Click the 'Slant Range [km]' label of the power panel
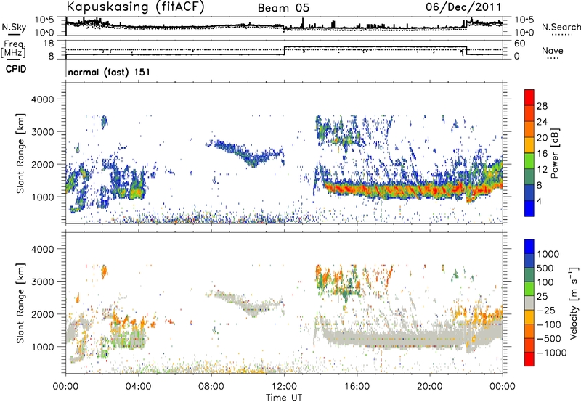Image resolution: width=581 pixels, height=402 pixels. 20,153
